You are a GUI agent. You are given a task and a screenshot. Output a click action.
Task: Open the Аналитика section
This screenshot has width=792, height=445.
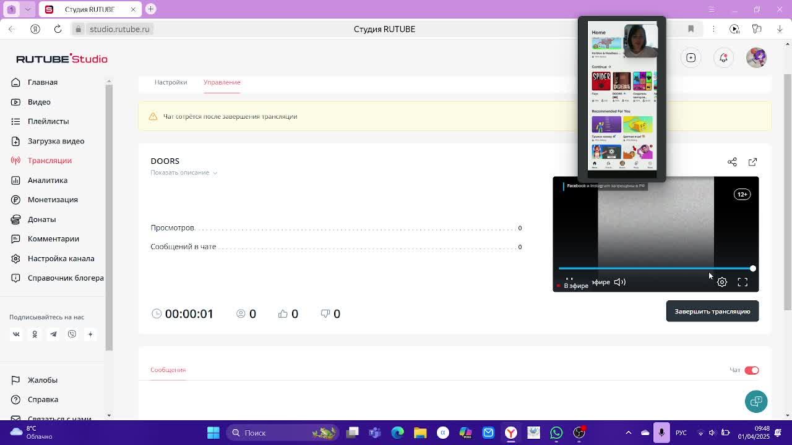click(x=48, y=180)
